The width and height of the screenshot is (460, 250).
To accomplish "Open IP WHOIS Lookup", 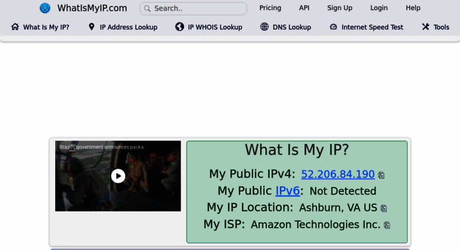I will 215,27.
